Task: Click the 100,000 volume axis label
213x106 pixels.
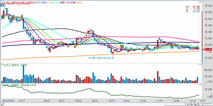Action: [x=208, y=70]
